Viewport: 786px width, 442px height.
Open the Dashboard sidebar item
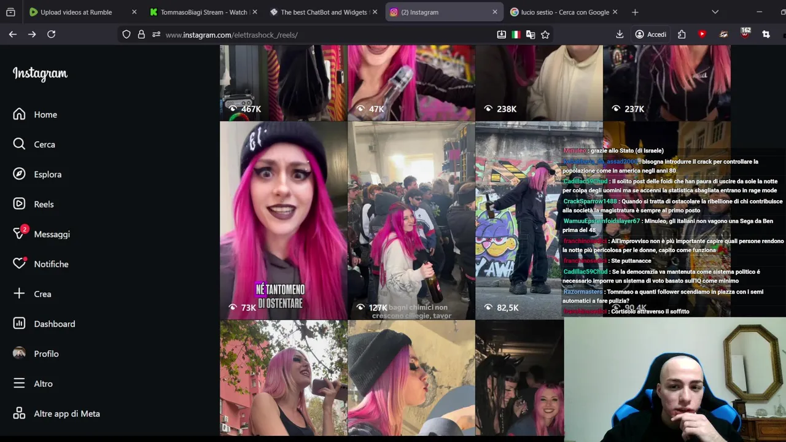(44, 324)
